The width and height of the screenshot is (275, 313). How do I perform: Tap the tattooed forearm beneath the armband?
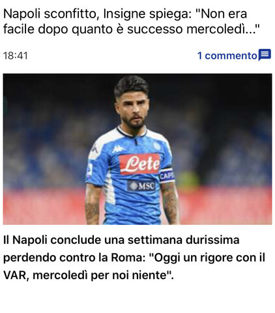click(170, 203)
